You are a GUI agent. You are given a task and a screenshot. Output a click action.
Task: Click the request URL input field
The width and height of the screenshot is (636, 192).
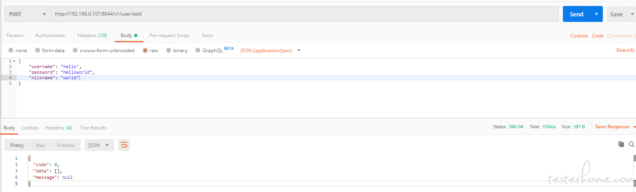(304, 14)
